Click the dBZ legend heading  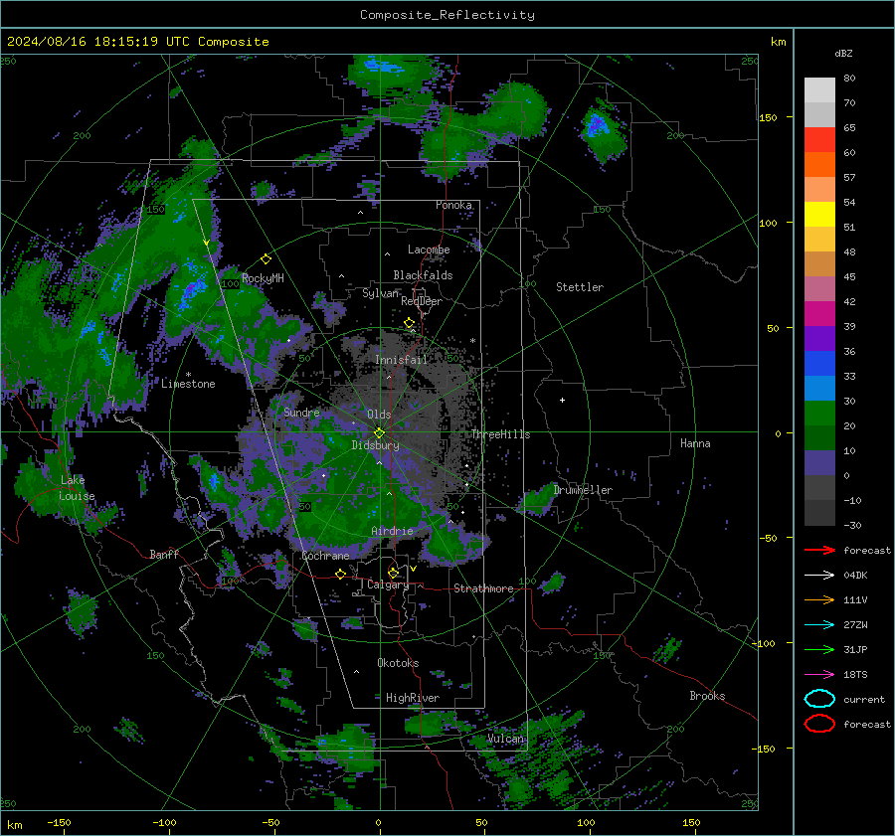(843, 54)
